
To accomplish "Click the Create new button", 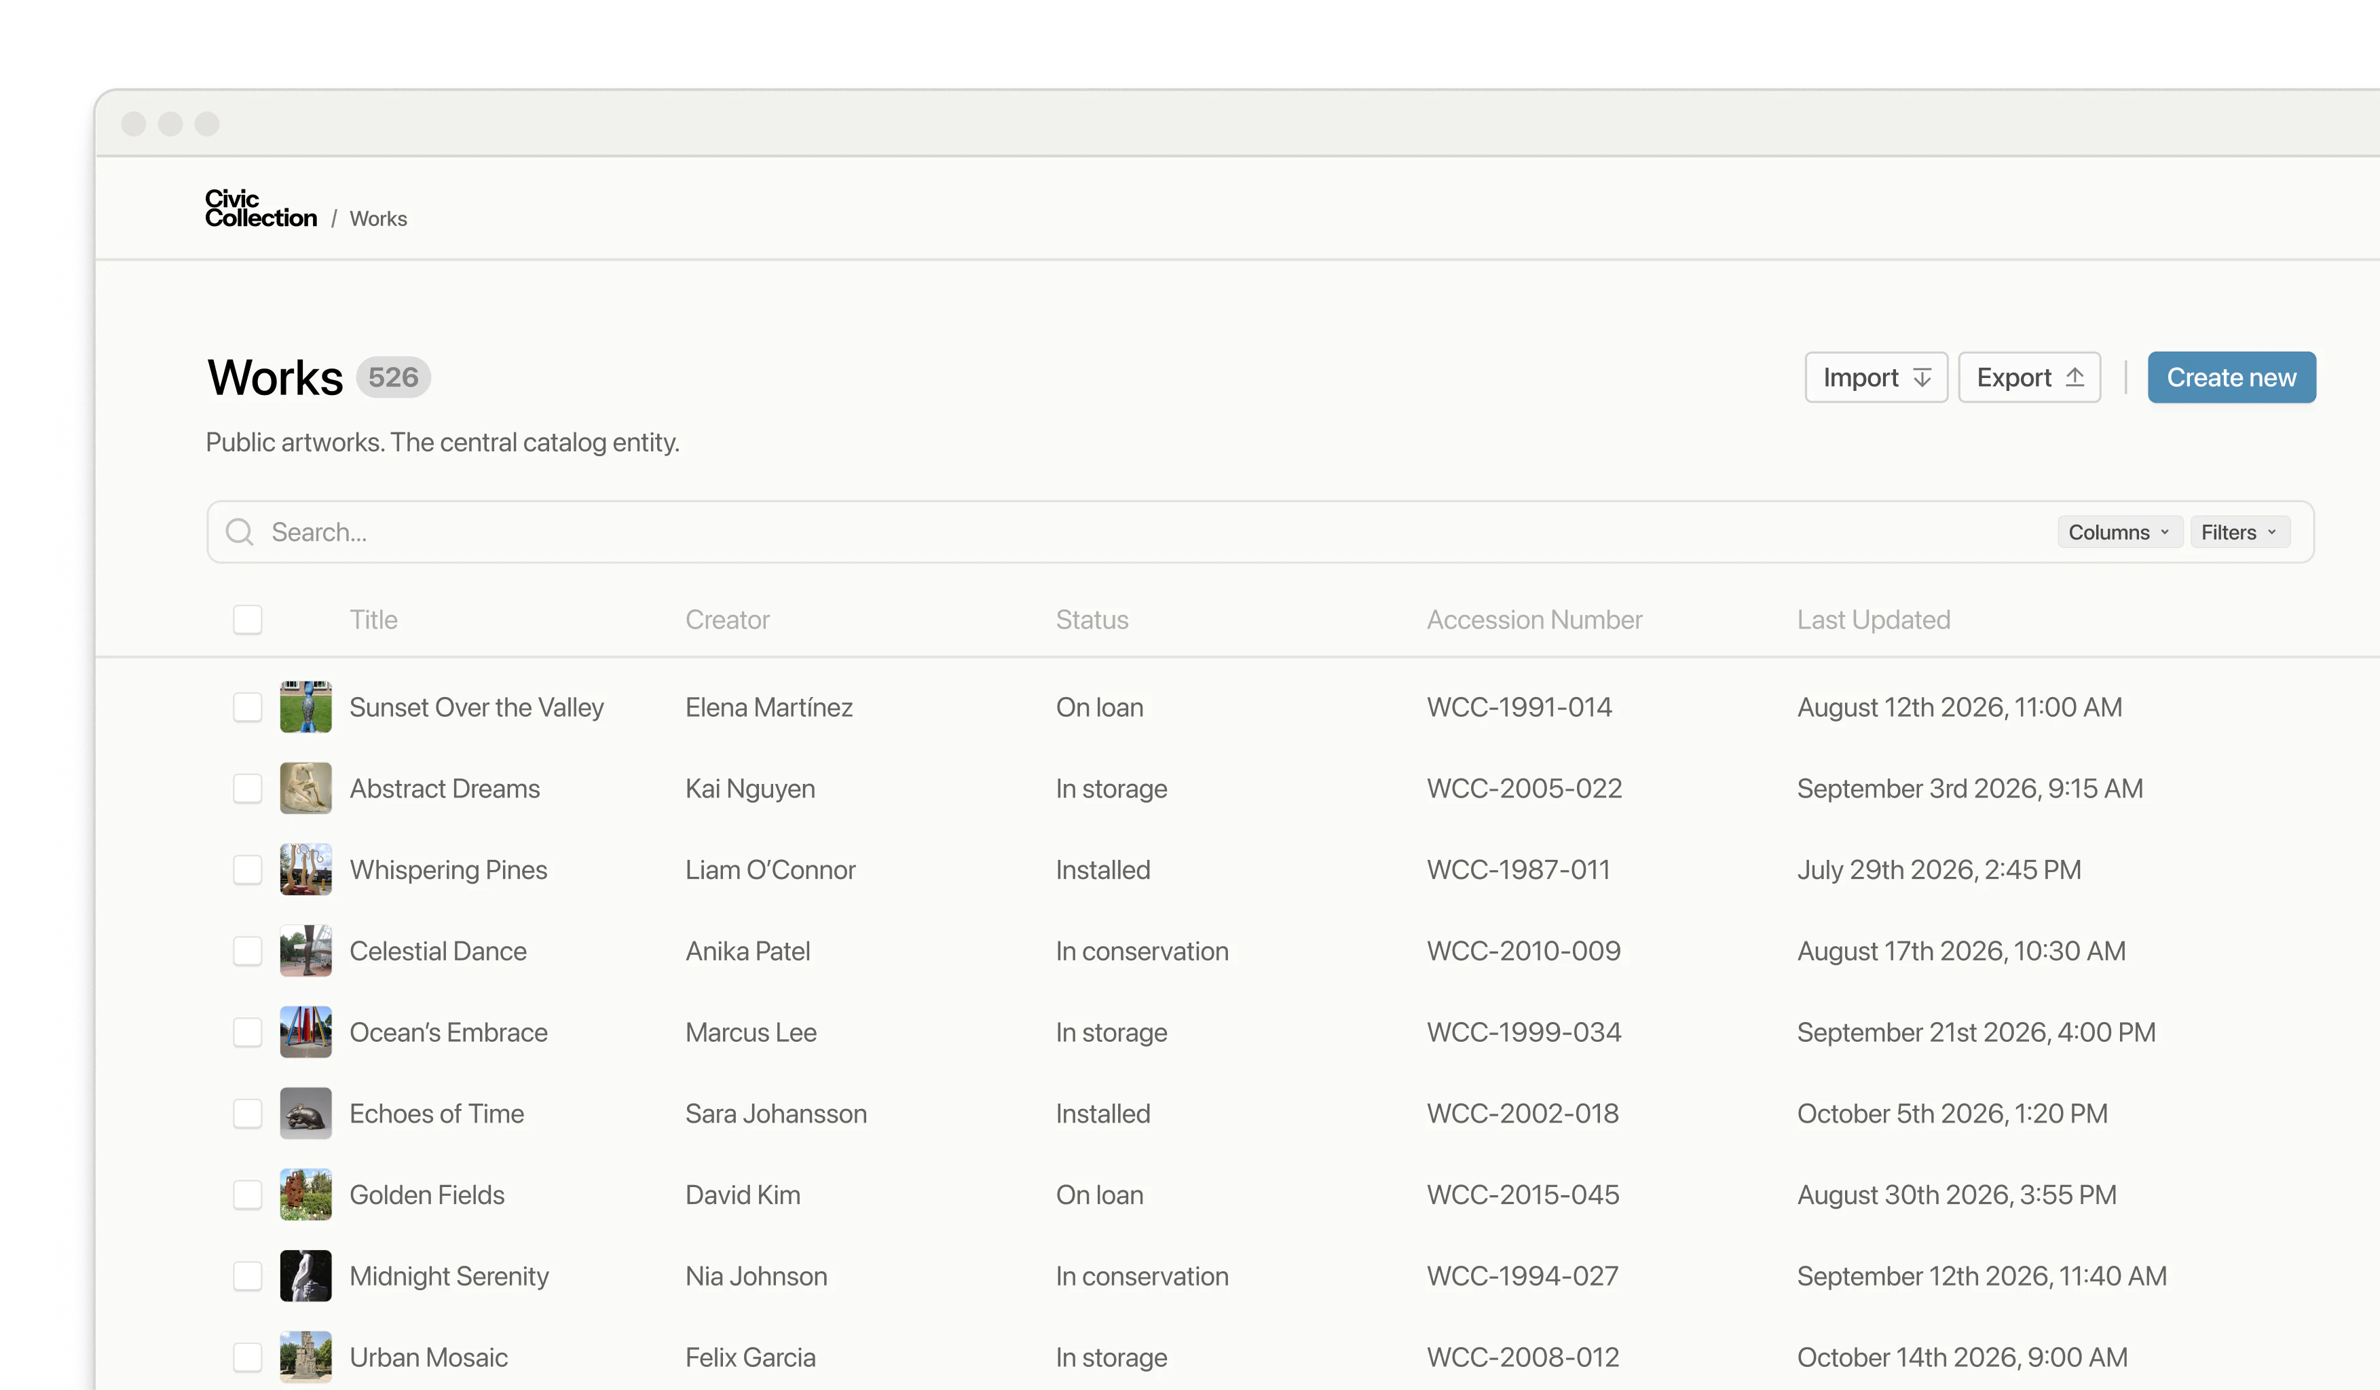I will (2231, 378).
